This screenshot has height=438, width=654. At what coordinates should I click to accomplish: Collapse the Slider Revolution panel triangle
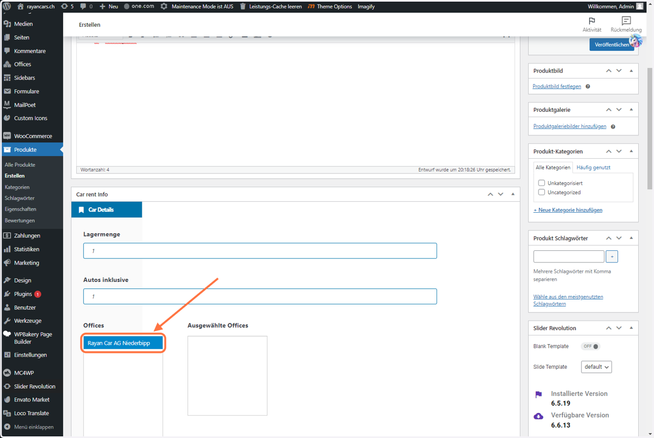click(631, 328)
